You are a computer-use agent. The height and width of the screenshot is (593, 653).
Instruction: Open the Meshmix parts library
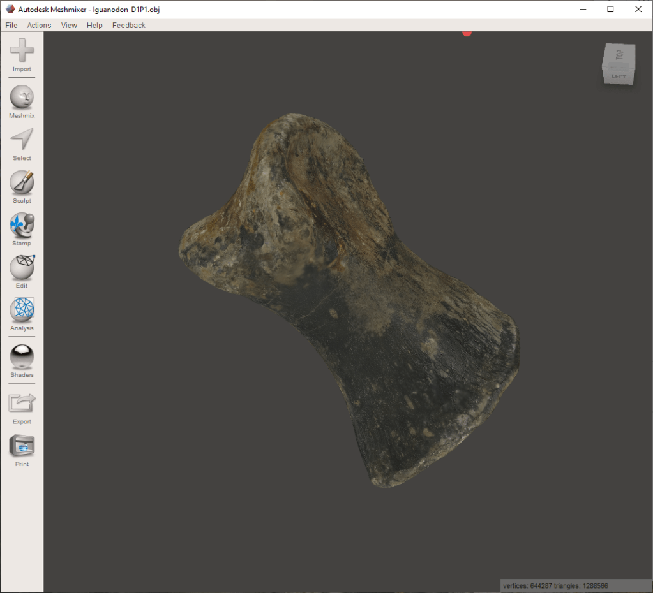coord(22,98)
